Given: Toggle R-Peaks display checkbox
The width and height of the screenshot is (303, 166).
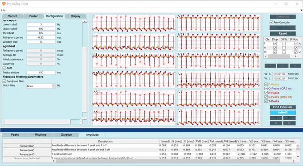Looking at the screenshot, I should 266,93.
